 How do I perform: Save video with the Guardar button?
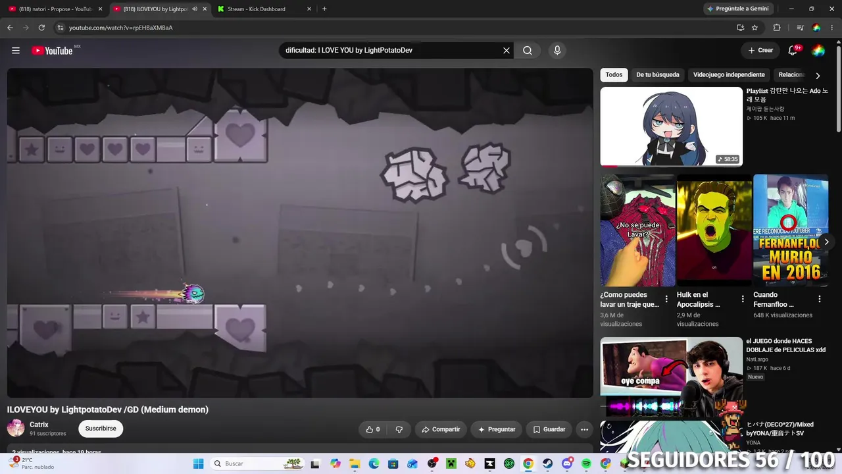pos(549,429)
